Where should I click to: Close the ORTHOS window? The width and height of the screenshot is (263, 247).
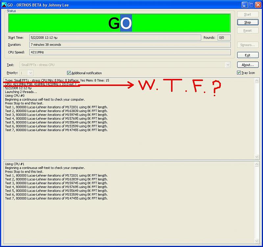pos(258,5)
